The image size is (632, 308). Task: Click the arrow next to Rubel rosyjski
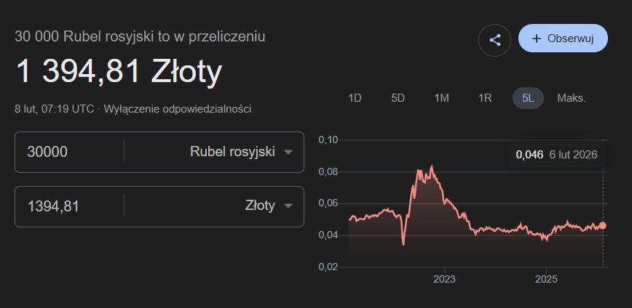coord(288,153)
